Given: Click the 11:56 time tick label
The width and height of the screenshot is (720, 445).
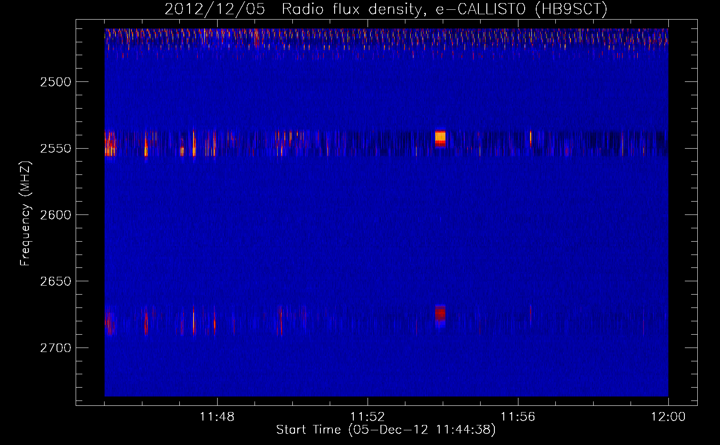Looking at the screenshot, I should point(518,417).
